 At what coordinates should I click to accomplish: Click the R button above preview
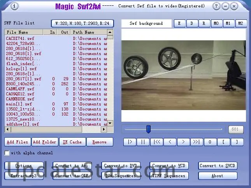(204, 23)
